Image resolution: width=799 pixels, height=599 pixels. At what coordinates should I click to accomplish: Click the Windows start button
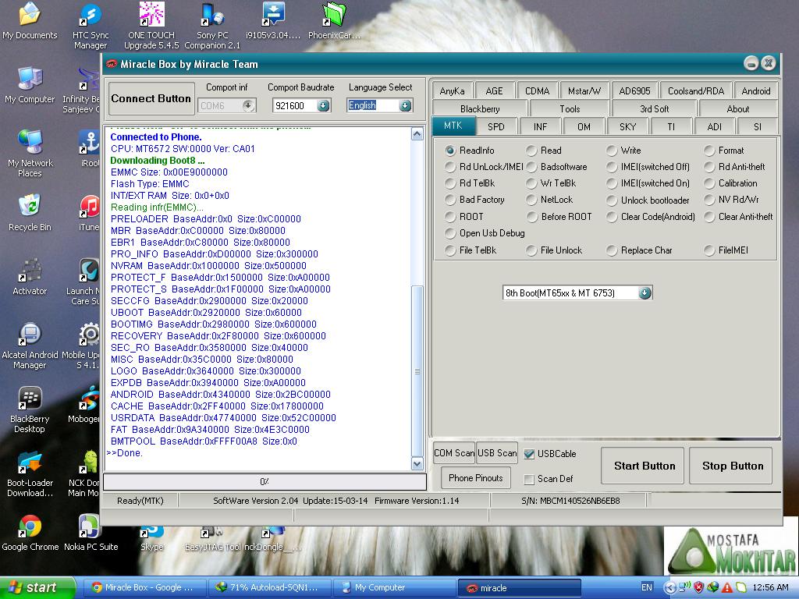coord(37,587)
